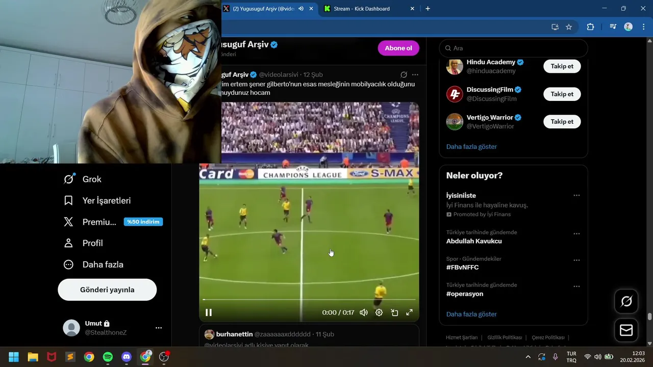The height and width of the screenshot is (367, 653).
Task: Open Abdullah Kavukcu trend
Action: 474,241
